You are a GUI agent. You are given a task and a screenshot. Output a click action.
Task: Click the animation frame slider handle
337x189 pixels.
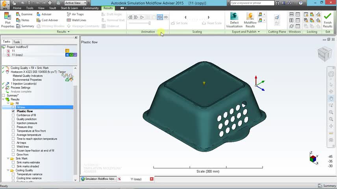point(149,23)
